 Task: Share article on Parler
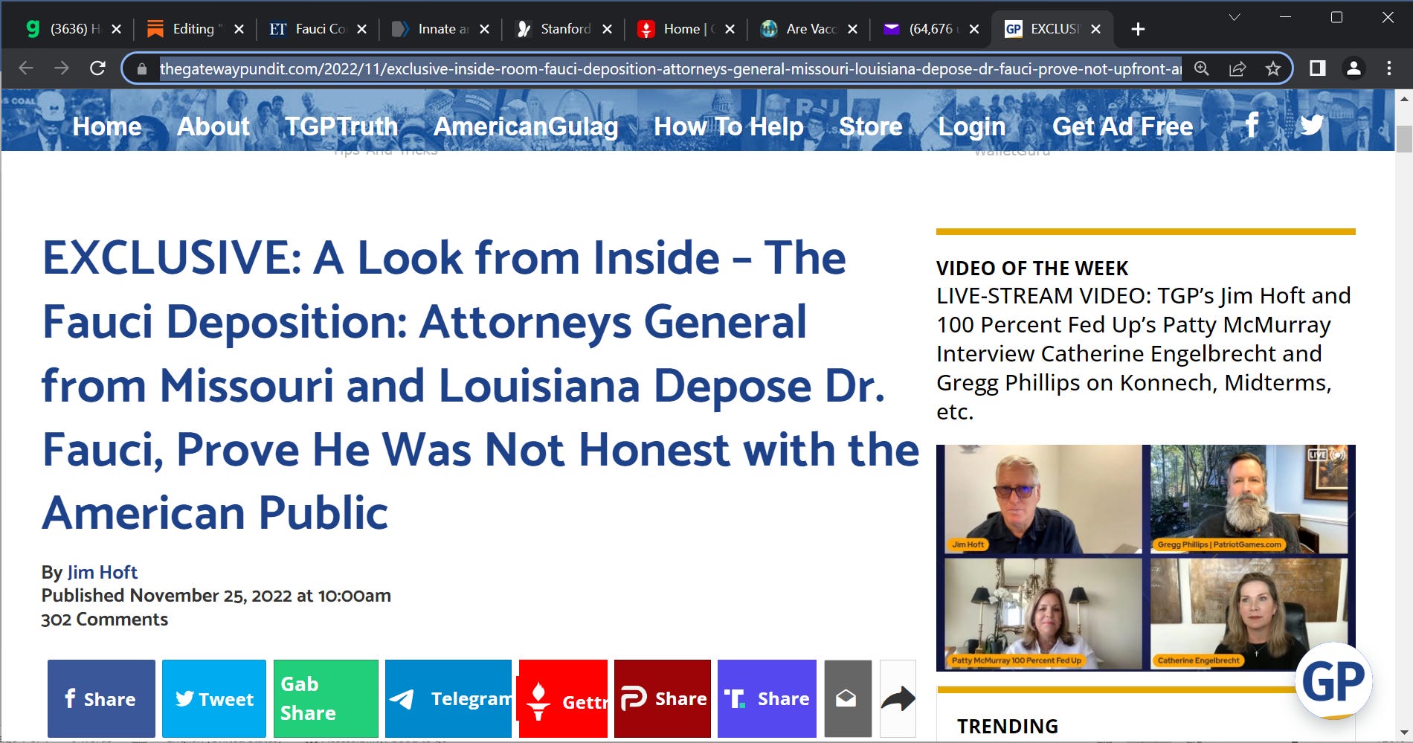click(x=663, y=698)
